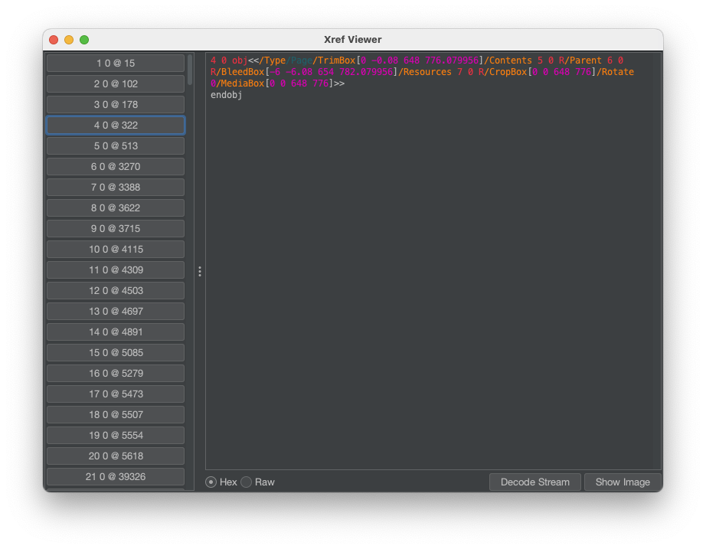Viewport: 706px width, 549px height.
Task: Click the split pane divider handle
Action: [200, 271]
